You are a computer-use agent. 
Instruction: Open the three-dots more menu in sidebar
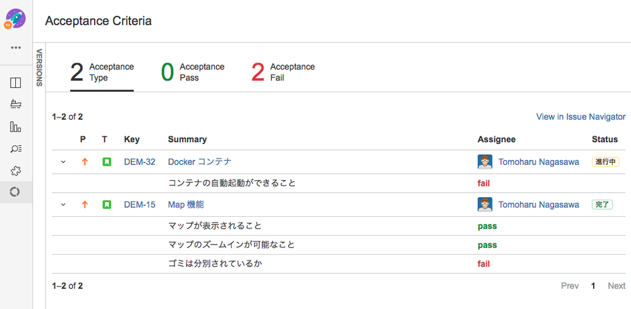click(x=16, y=47)
